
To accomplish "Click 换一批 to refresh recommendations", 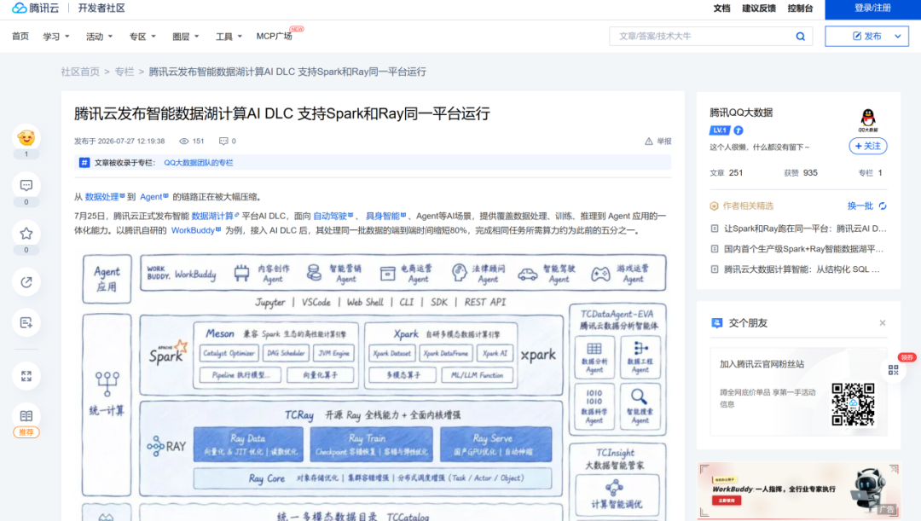I will (860, 206).
